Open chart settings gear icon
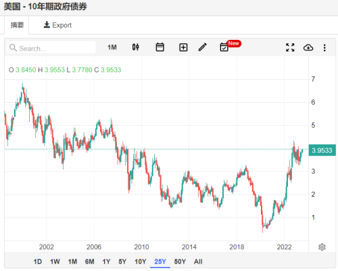 click(322, 247)
